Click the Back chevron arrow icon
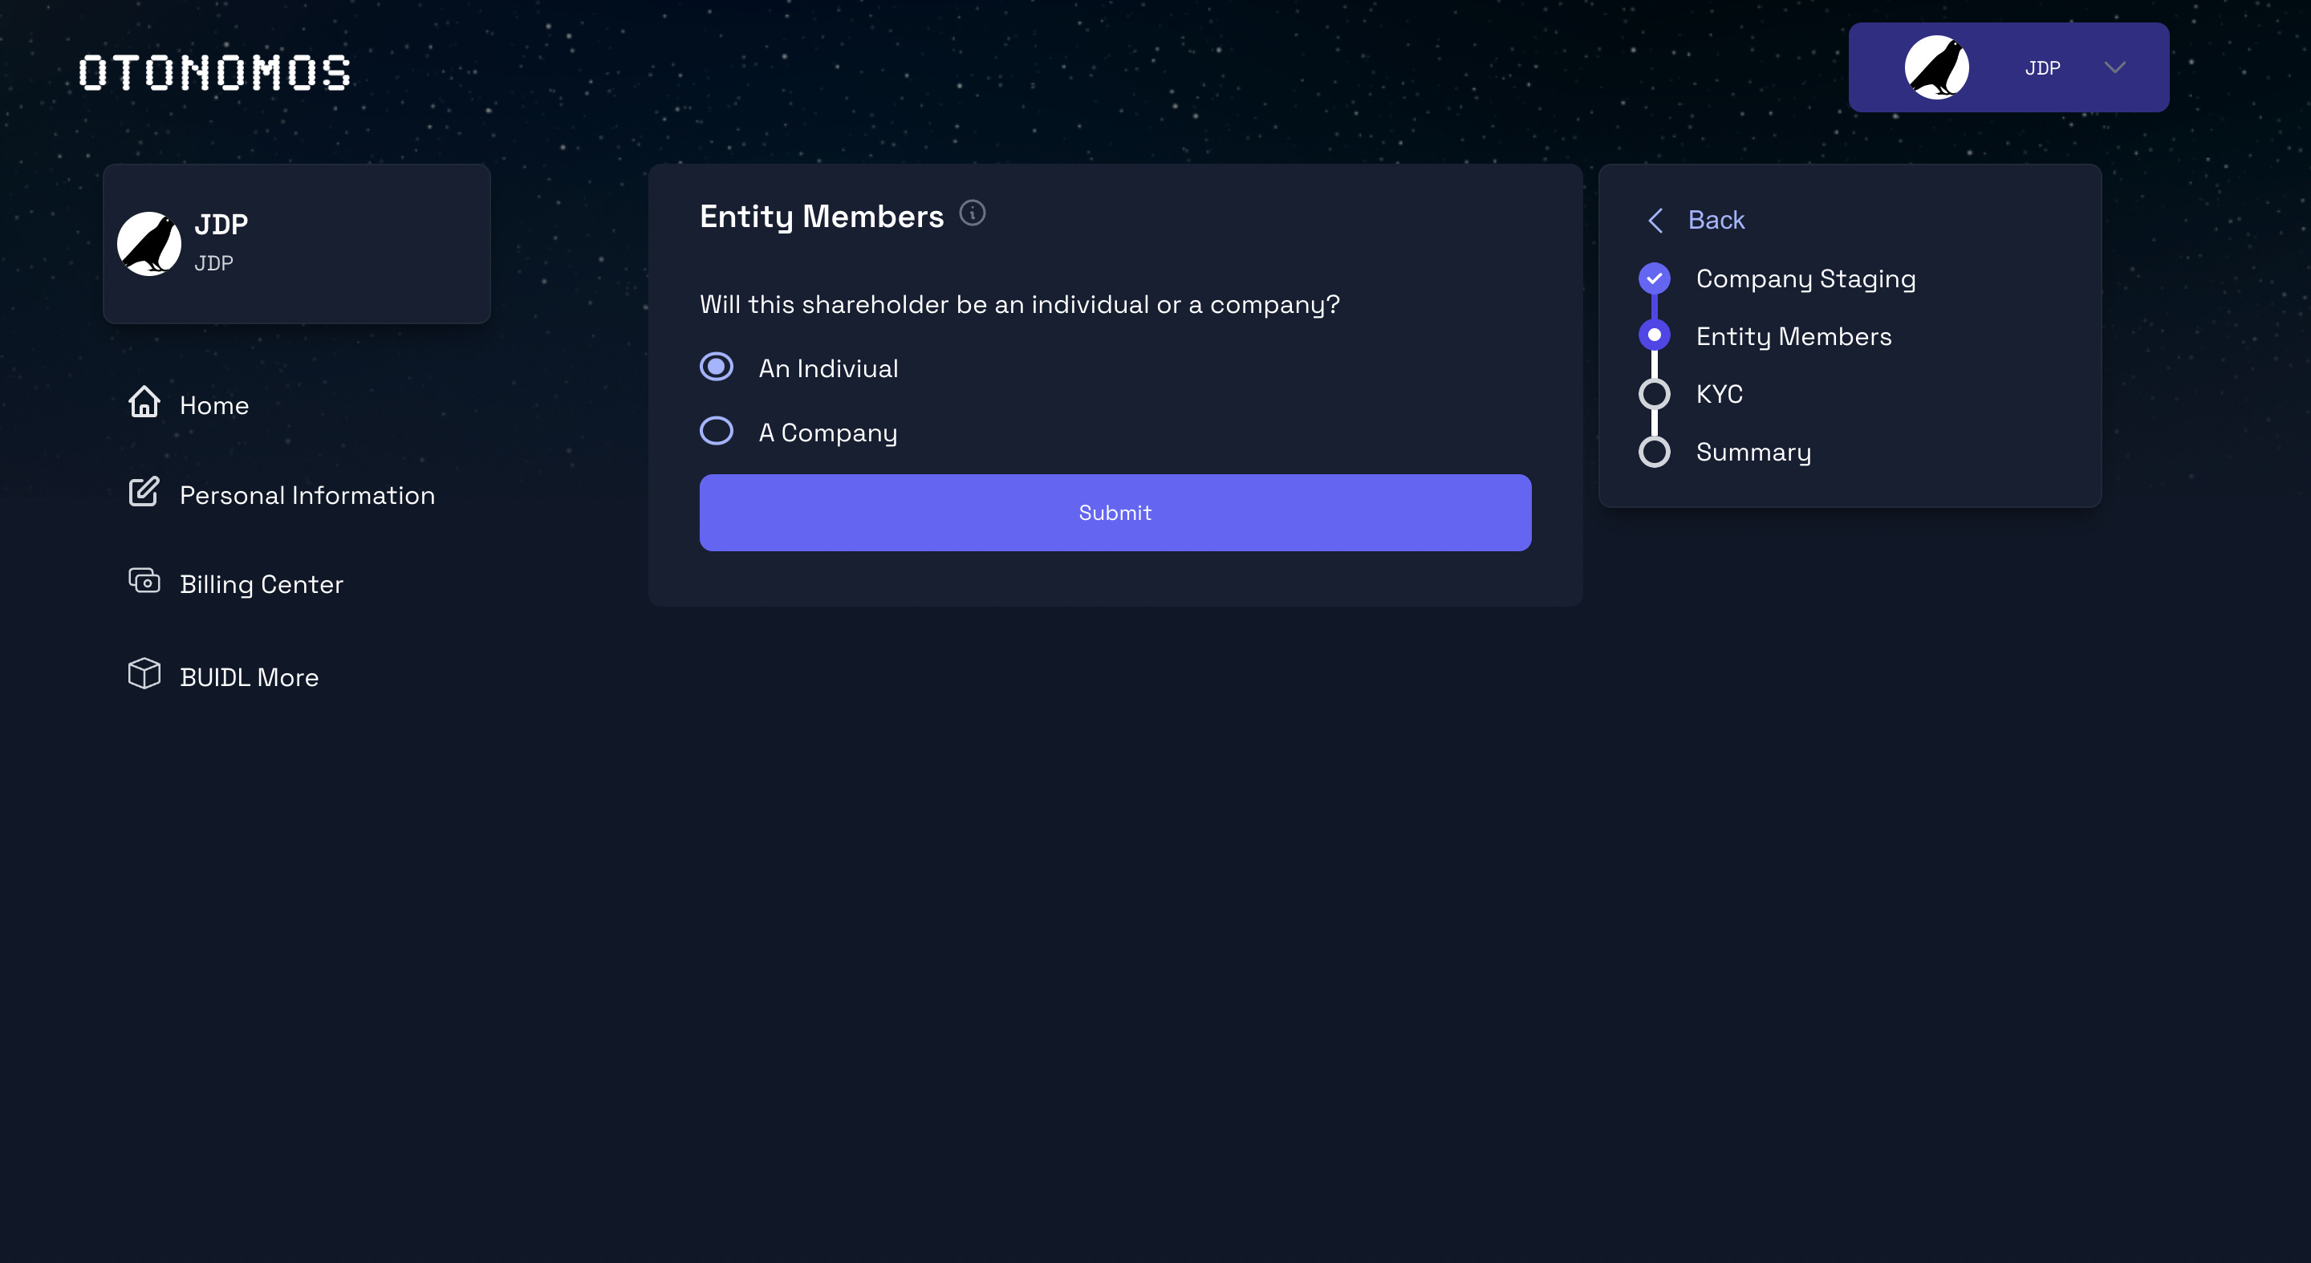This screenshot has height=1263, width=2311. (x=1655, y=220)
